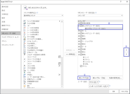Image resolution: width=130 pixels, height=94 pixels.
Task: Confirm with the OK button
Action: coord(114,91)
